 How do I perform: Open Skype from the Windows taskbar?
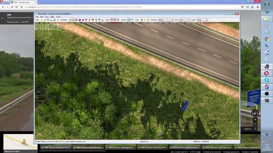(267, 80)
